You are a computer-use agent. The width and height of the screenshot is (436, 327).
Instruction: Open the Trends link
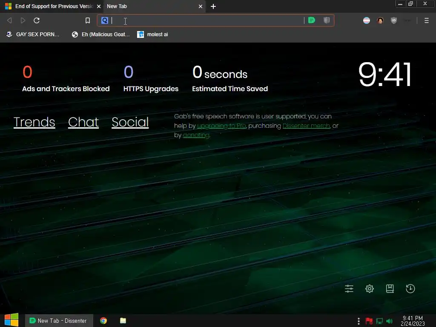(x=34, y=122)
